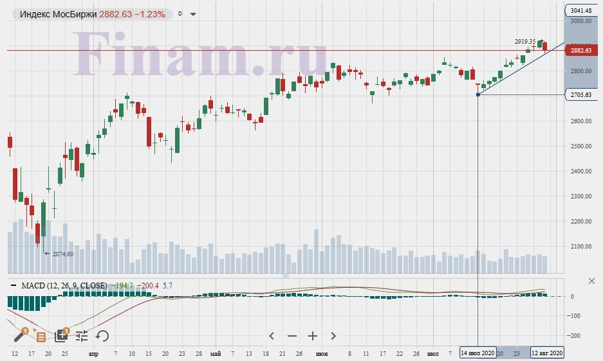Click the histogram value 5.7

point(168,286)
